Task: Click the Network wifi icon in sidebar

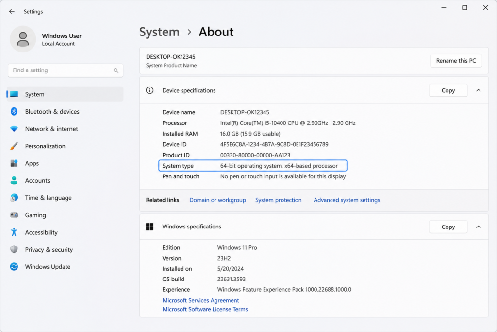Action: click(x=14, y=129)
